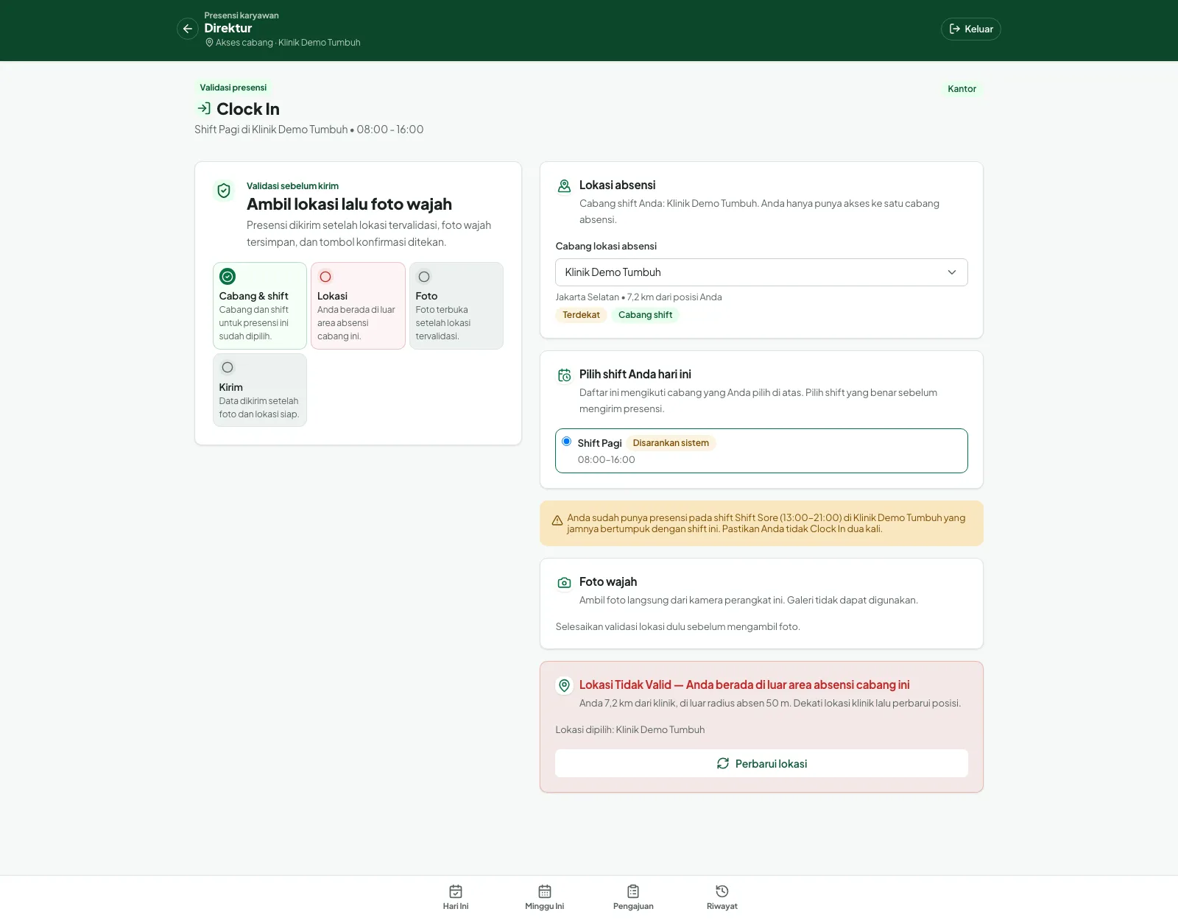Click the grey circle on the Kirim step
The width and height of the screenshot is (1178, 920).
coord(228,367)
